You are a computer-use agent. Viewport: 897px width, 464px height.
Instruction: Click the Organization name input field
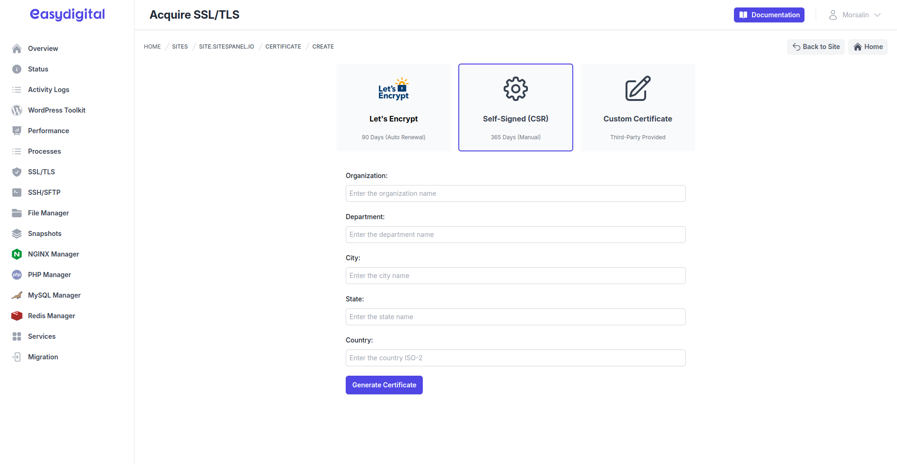click(515, 193)
